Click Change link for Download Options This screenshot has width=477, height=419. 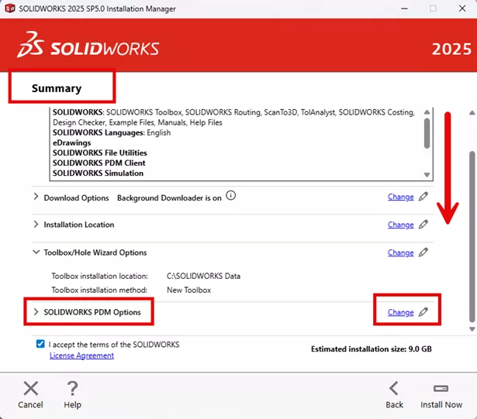401,197
